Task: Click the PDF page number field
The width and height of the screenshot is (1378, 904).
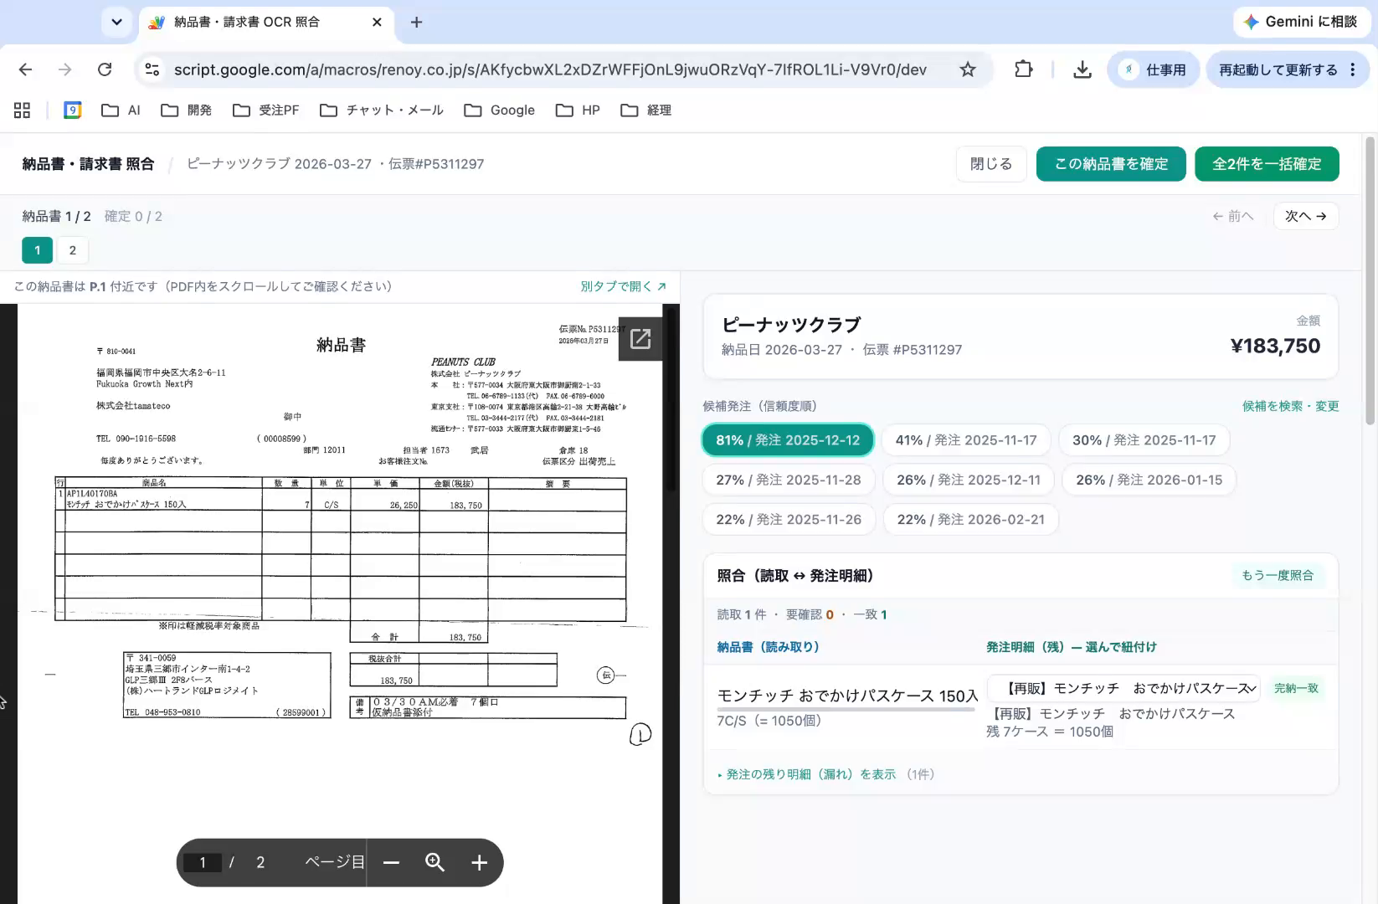Action: [202, 862]
